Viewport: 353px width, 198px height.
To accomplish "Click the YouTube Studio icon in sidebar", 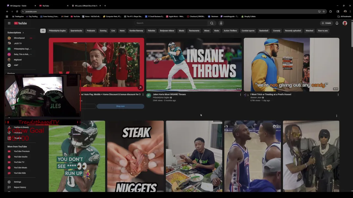I will (9, 157).
